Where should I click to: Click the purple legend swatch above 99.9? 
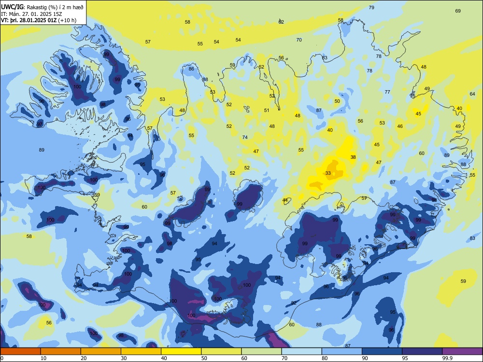(x=462, y=351)
